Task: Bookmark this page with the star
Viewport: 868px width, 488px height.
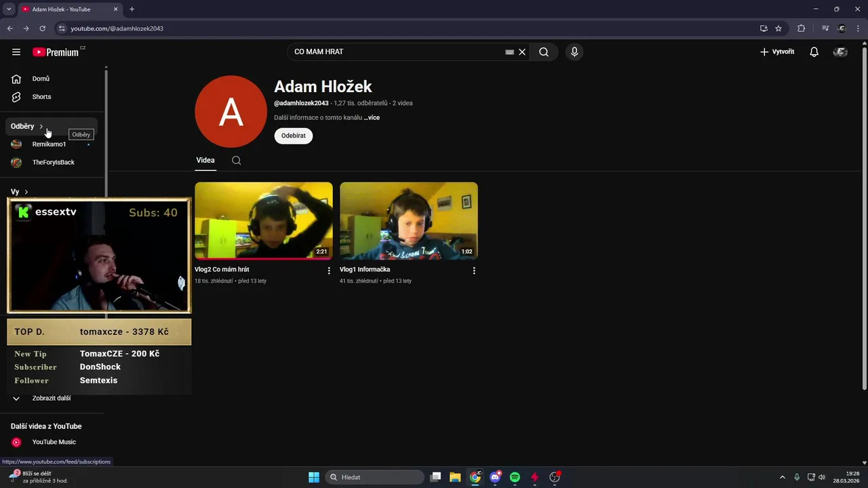Action: coord(778,28)
